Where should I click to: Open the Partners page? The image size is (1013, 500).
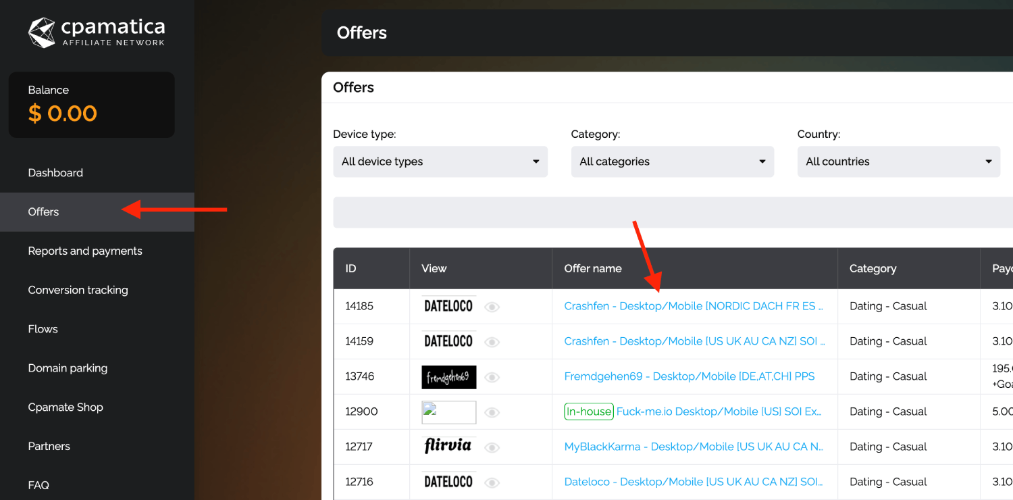(49, 447)
